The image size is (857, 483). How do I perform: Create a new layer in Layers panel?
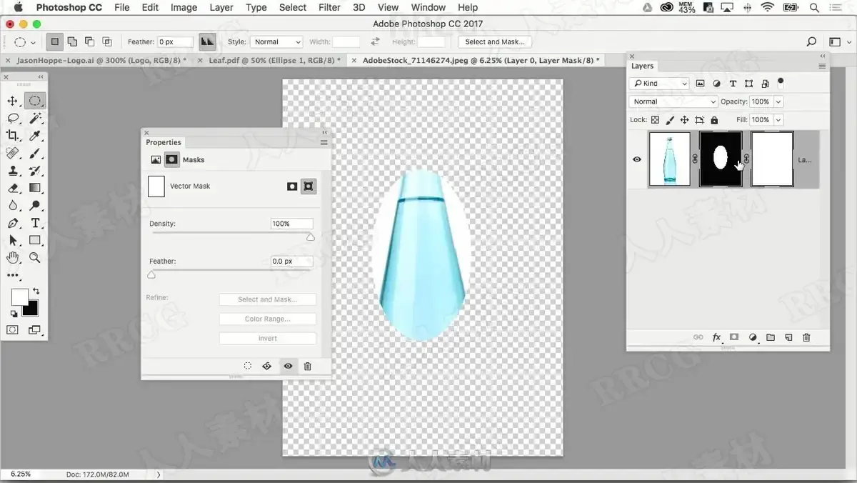click(788, 337)
